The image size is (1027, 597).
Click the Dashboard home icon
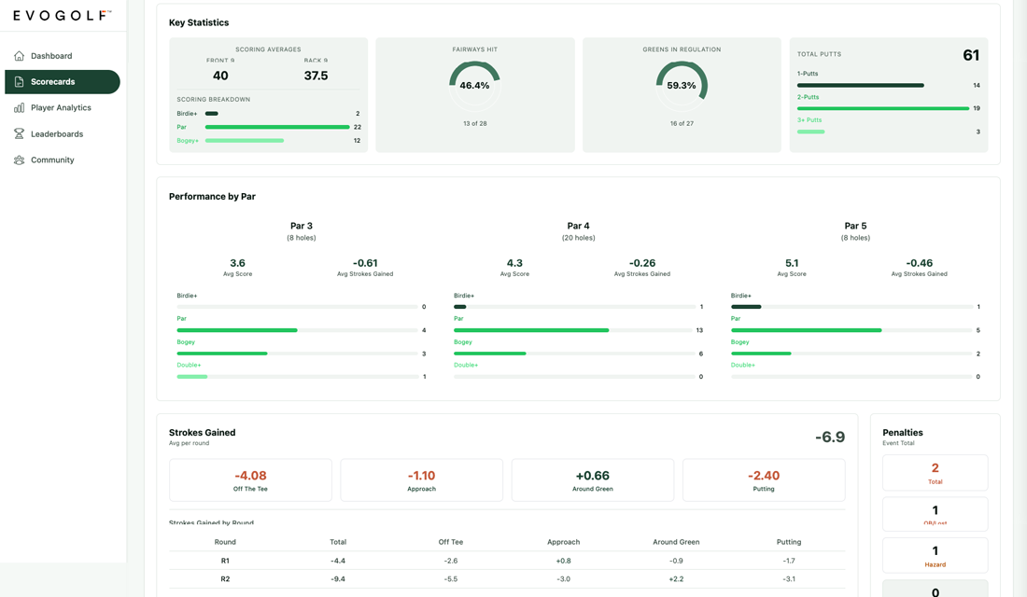19,56
